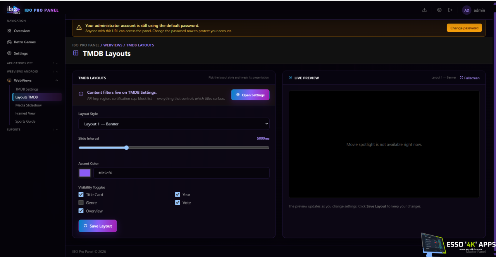Click the grid icon beside the TMDB Layouts title
This screenshot has height=257, width=496.
tap(76, 53)
